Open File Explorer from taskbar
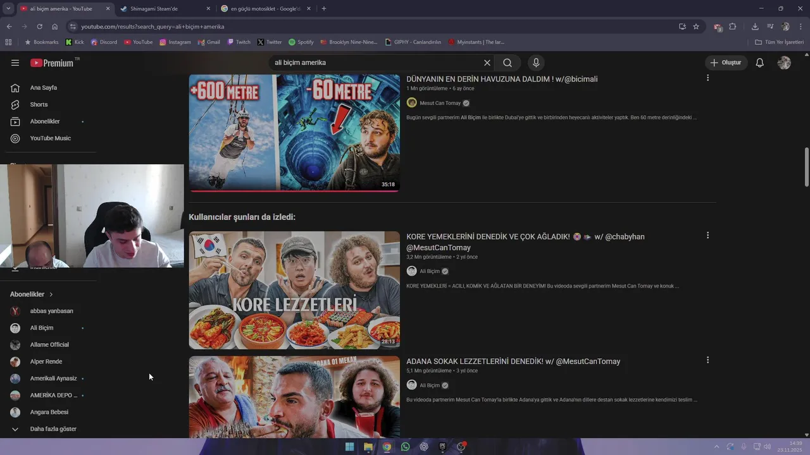 tap(368, 447)
